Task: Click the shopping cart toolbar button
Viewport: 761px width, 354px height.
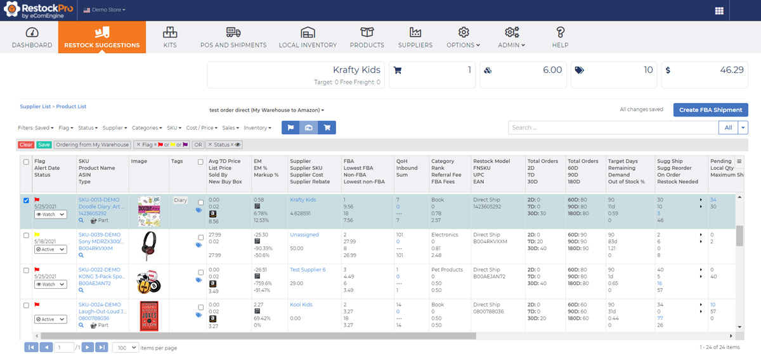Action: click(x=327, y=127)
